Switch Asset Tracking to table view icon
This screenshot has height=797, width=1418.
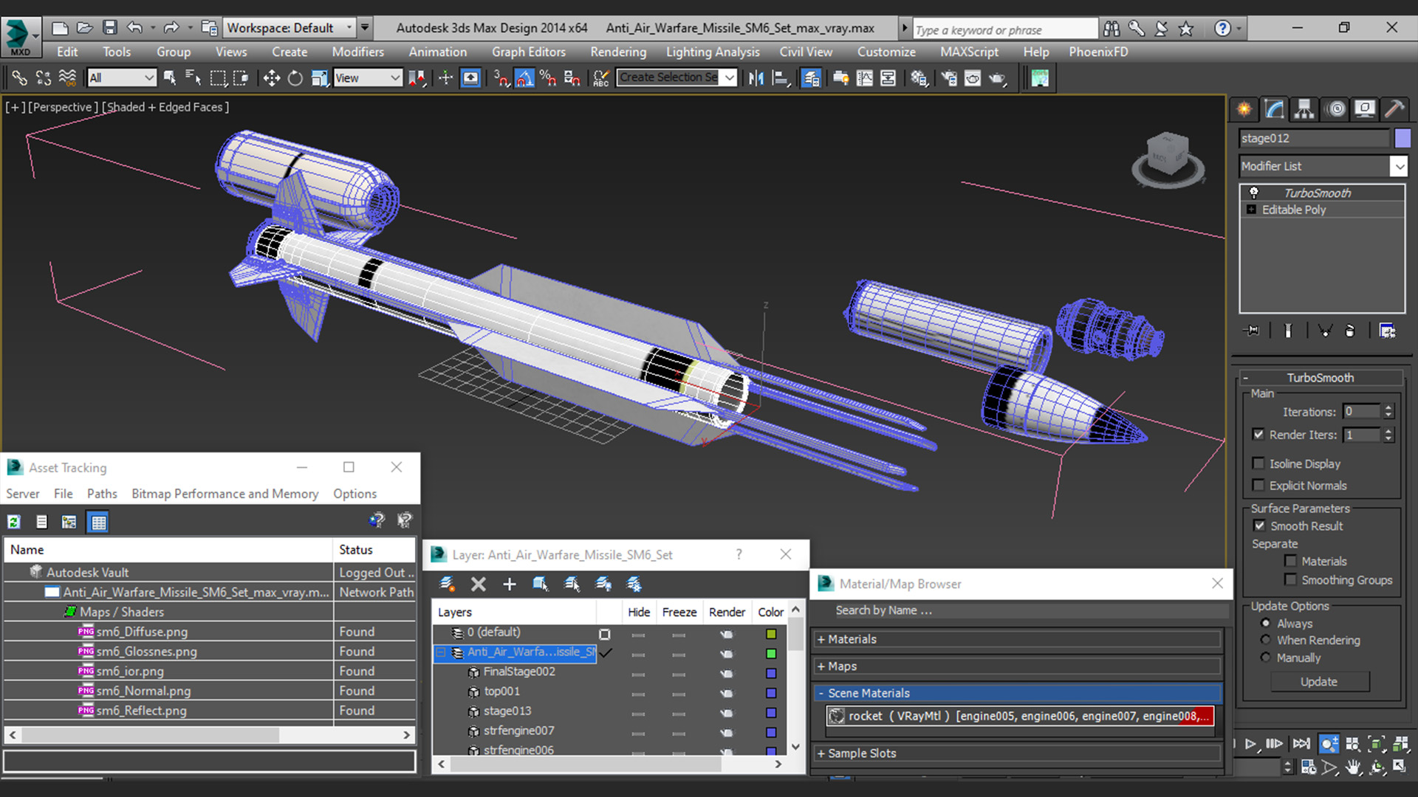pyautogui.click(x=98, y=522)
